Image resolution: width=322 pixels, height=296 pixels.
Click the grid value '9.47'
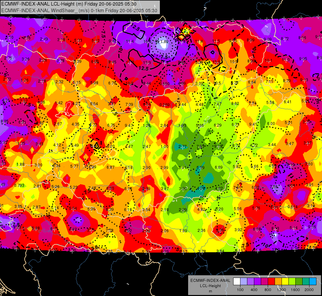(x=129, y=126)
